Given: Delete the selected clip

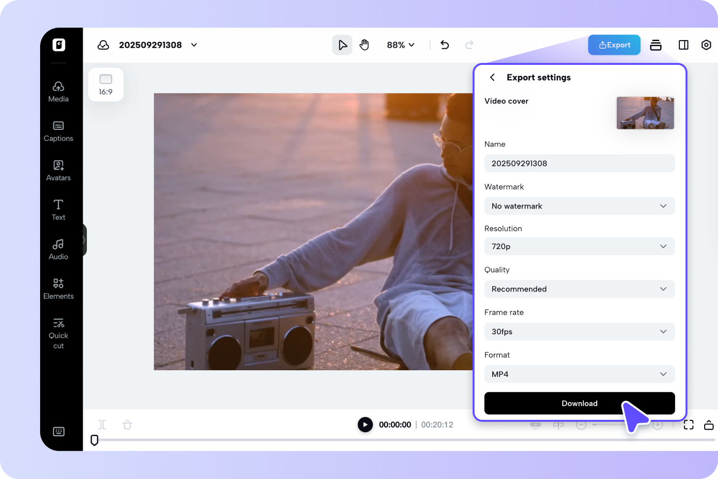Looking at the screenshot, I should point(127,425).
